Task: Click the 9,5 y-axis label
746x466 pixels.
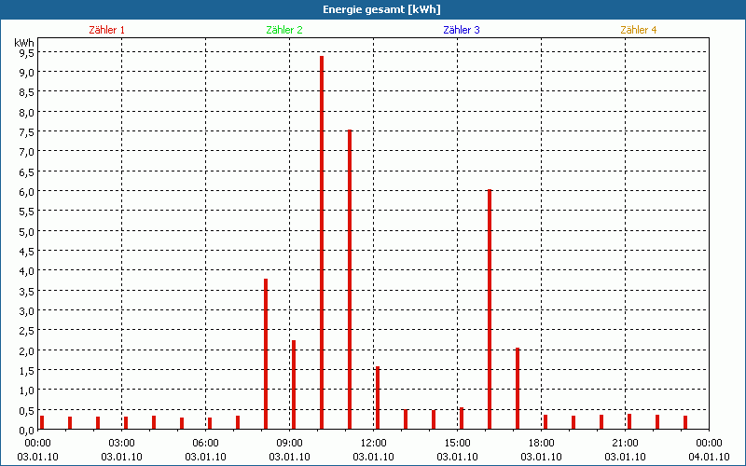Action: point(27,52)
